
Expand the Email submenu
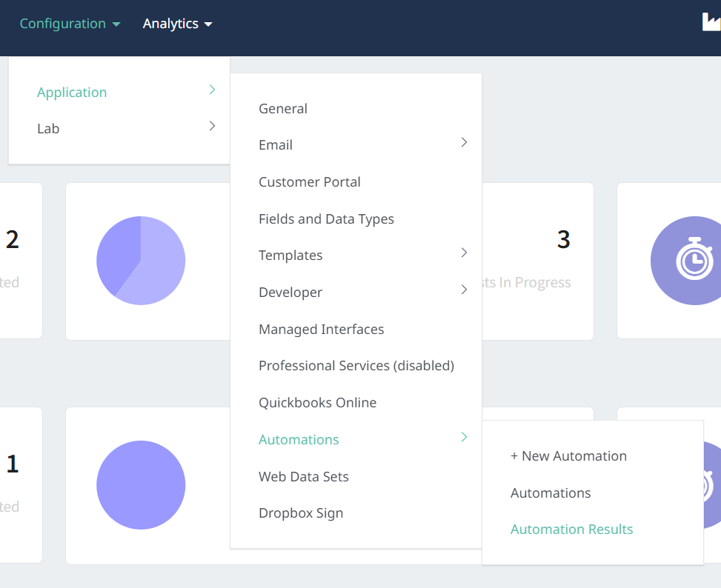[276, 145]
